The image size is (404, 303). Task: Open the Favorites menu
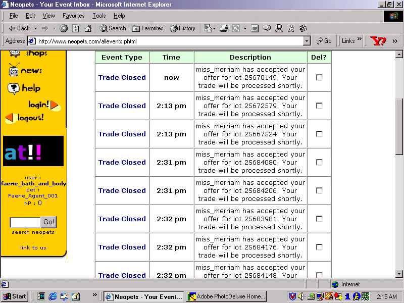pyautogui.click(x=73, y=16)
